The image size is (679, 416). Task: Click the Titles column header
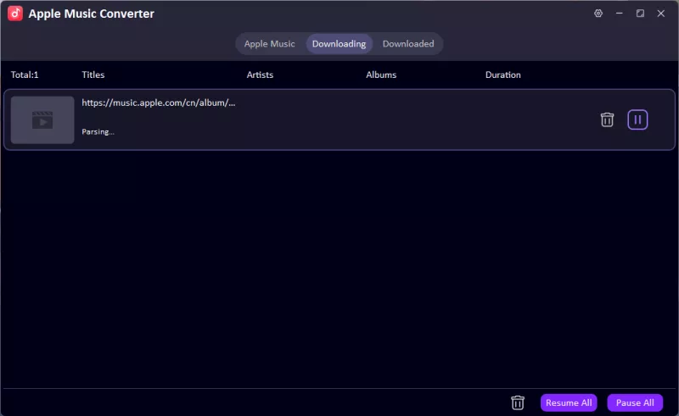pos(93,75)
